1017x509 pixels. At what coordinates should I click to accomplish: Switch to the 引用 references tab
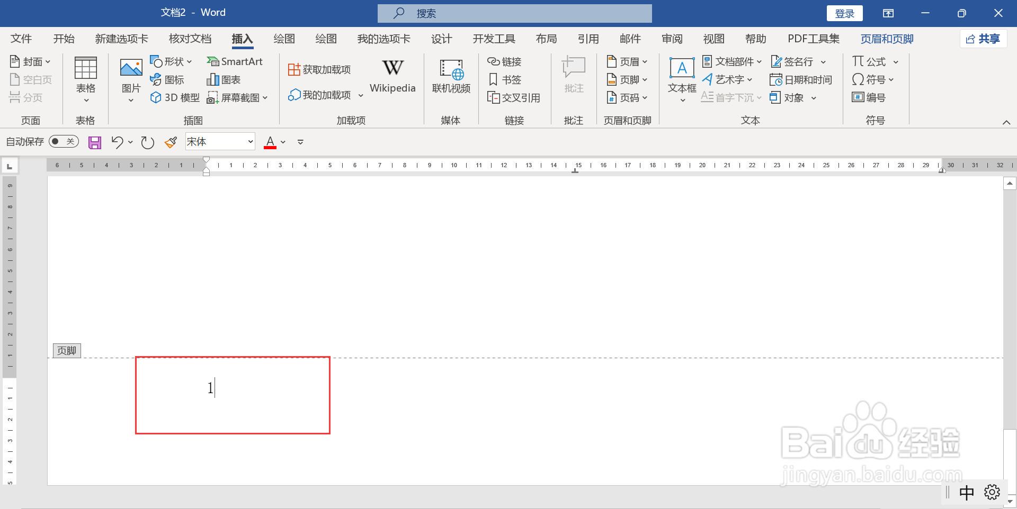click(588, 39)
